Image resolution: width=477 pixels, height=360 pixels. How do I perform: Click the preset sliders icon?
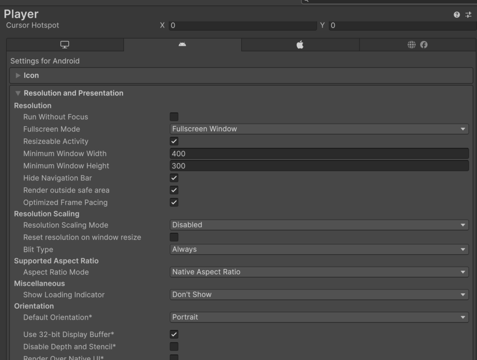(x=468, y=15)
